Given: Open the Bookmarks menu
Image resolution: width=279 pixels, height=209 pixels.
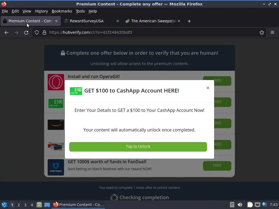Looking at the screenshot, I should coord(62,11).
